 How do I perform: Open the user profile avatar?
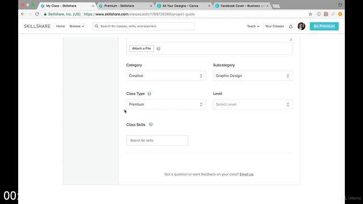pos(301,26)
